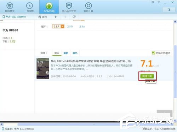This screenshot has height=132, width=177.
Task: Click the green 高速下载 download button
Action: (147, 76)
